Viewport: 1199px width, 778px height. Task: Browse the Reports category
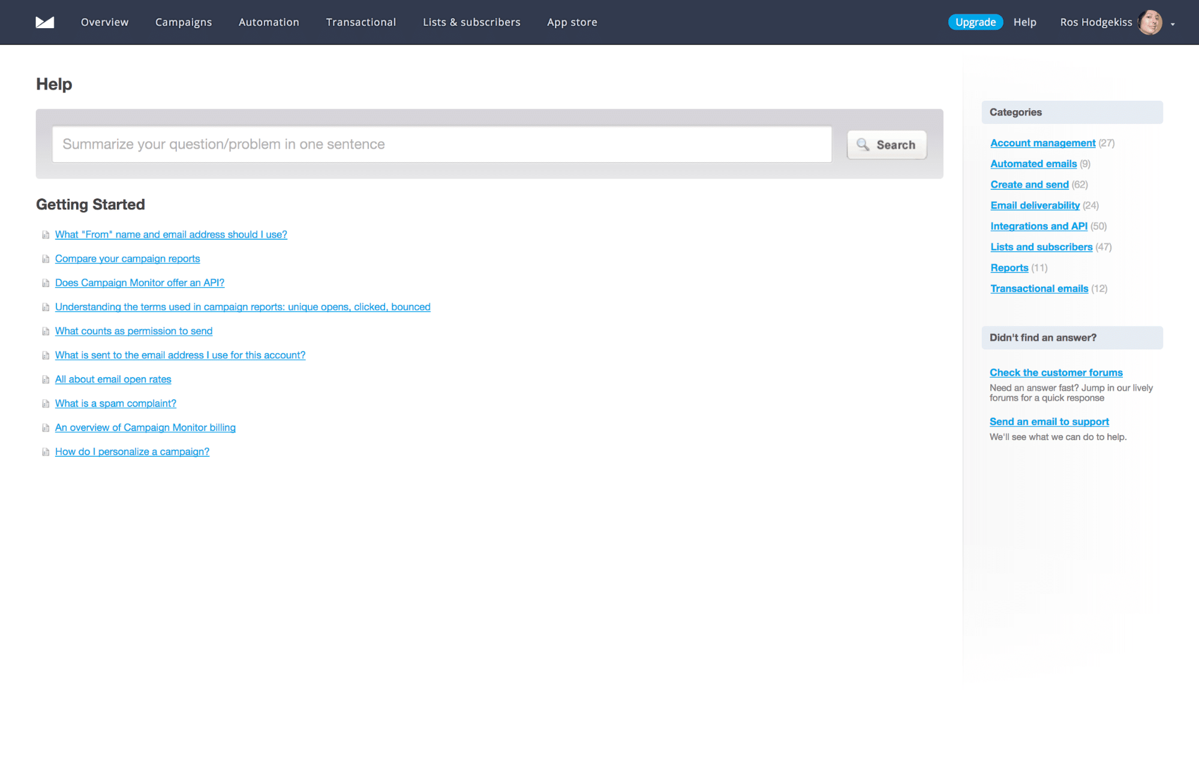coord(1009,267)
